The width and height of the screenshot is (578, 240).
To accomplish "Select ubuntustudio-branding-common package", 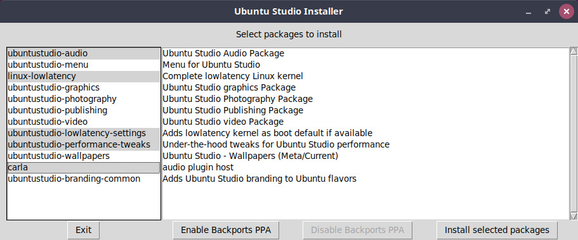I will [84, 179].
